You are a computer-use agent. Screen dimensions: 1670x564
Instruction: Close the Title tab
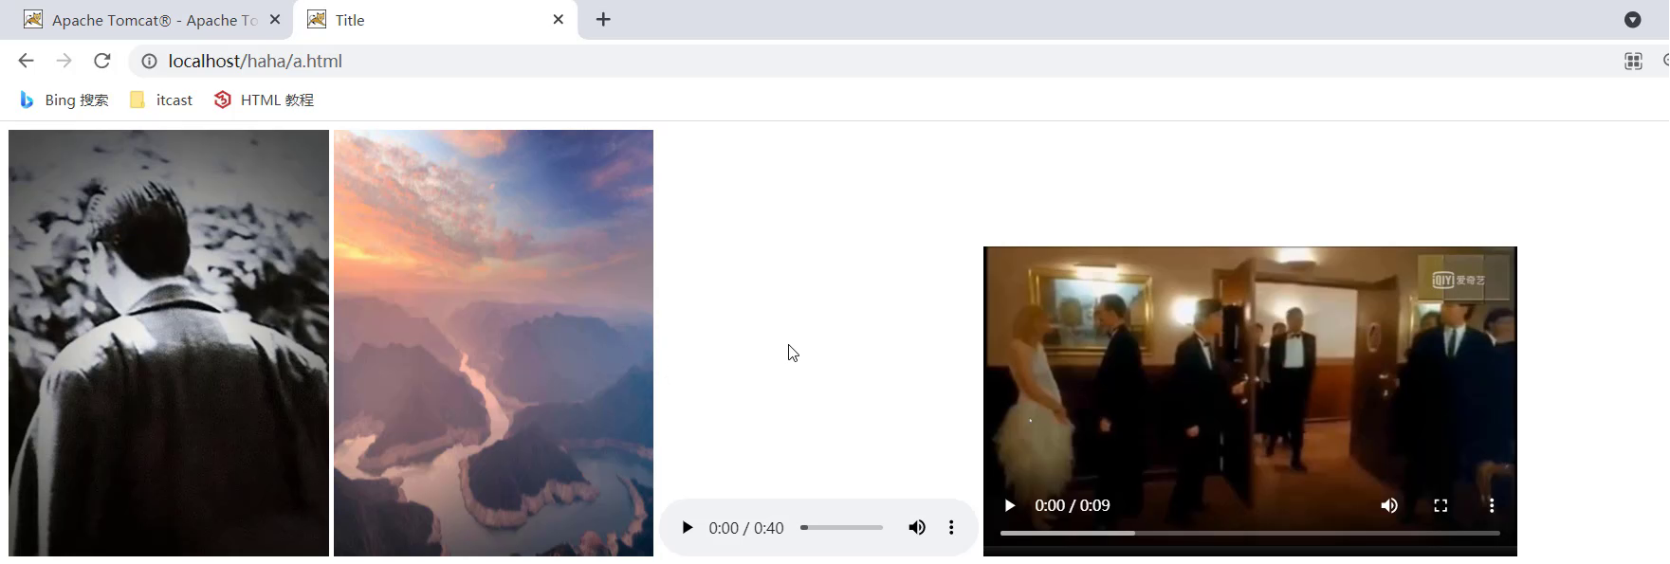[x=558, y=20]
